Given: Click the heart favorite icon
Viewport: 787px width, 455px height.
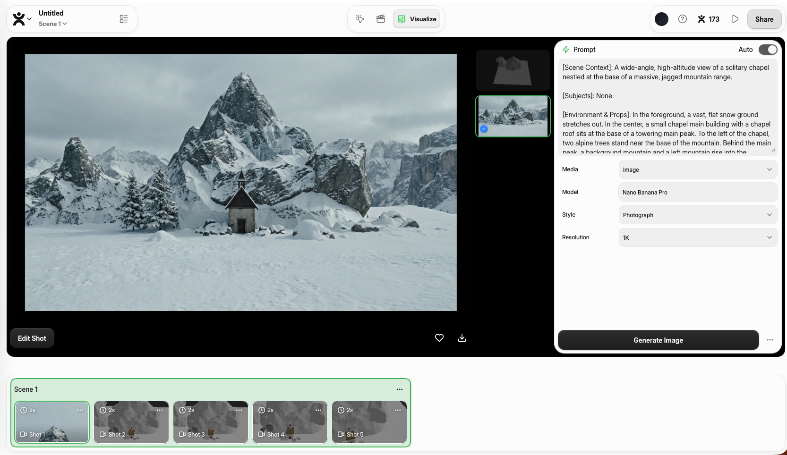Looking at the screenshot, I should [x=439, y=338].
